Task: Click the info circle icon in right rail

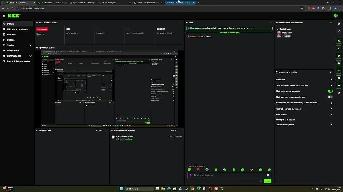Action: [x=339, y=24]
